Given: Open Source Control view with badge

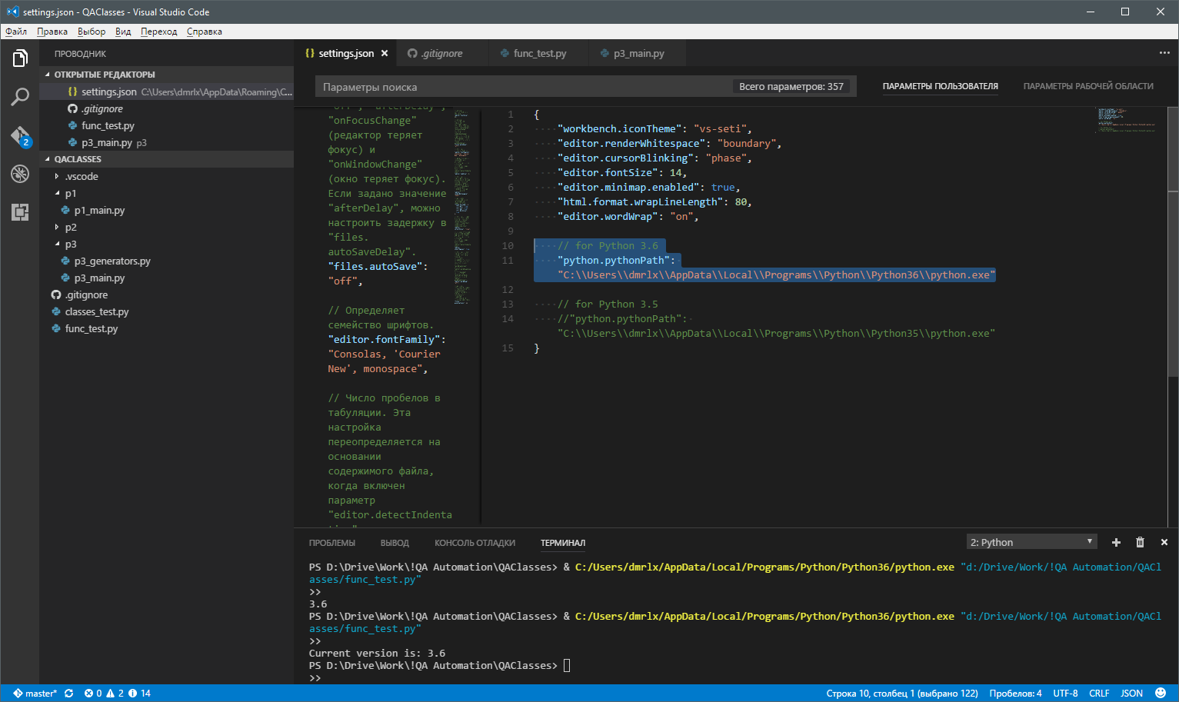Looking at the screenshot, I should [20, 136].
